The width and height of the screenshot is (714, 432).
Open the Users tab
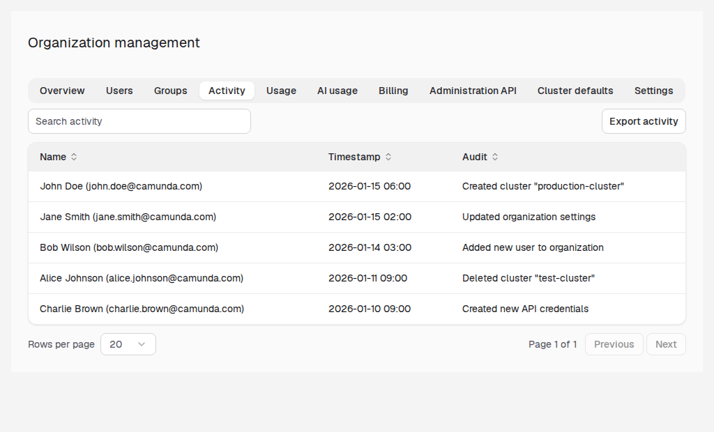[119, 91]
